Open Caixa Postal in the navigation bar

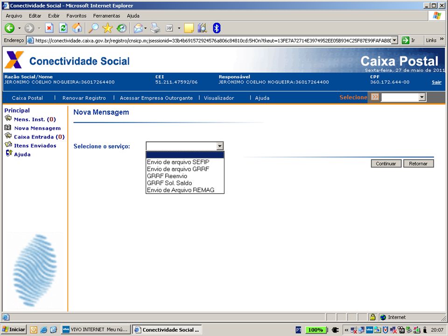28,98
